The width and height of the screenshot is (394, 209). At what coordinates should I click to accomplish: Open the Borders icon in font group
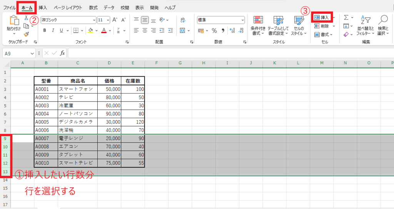[76, 30]
